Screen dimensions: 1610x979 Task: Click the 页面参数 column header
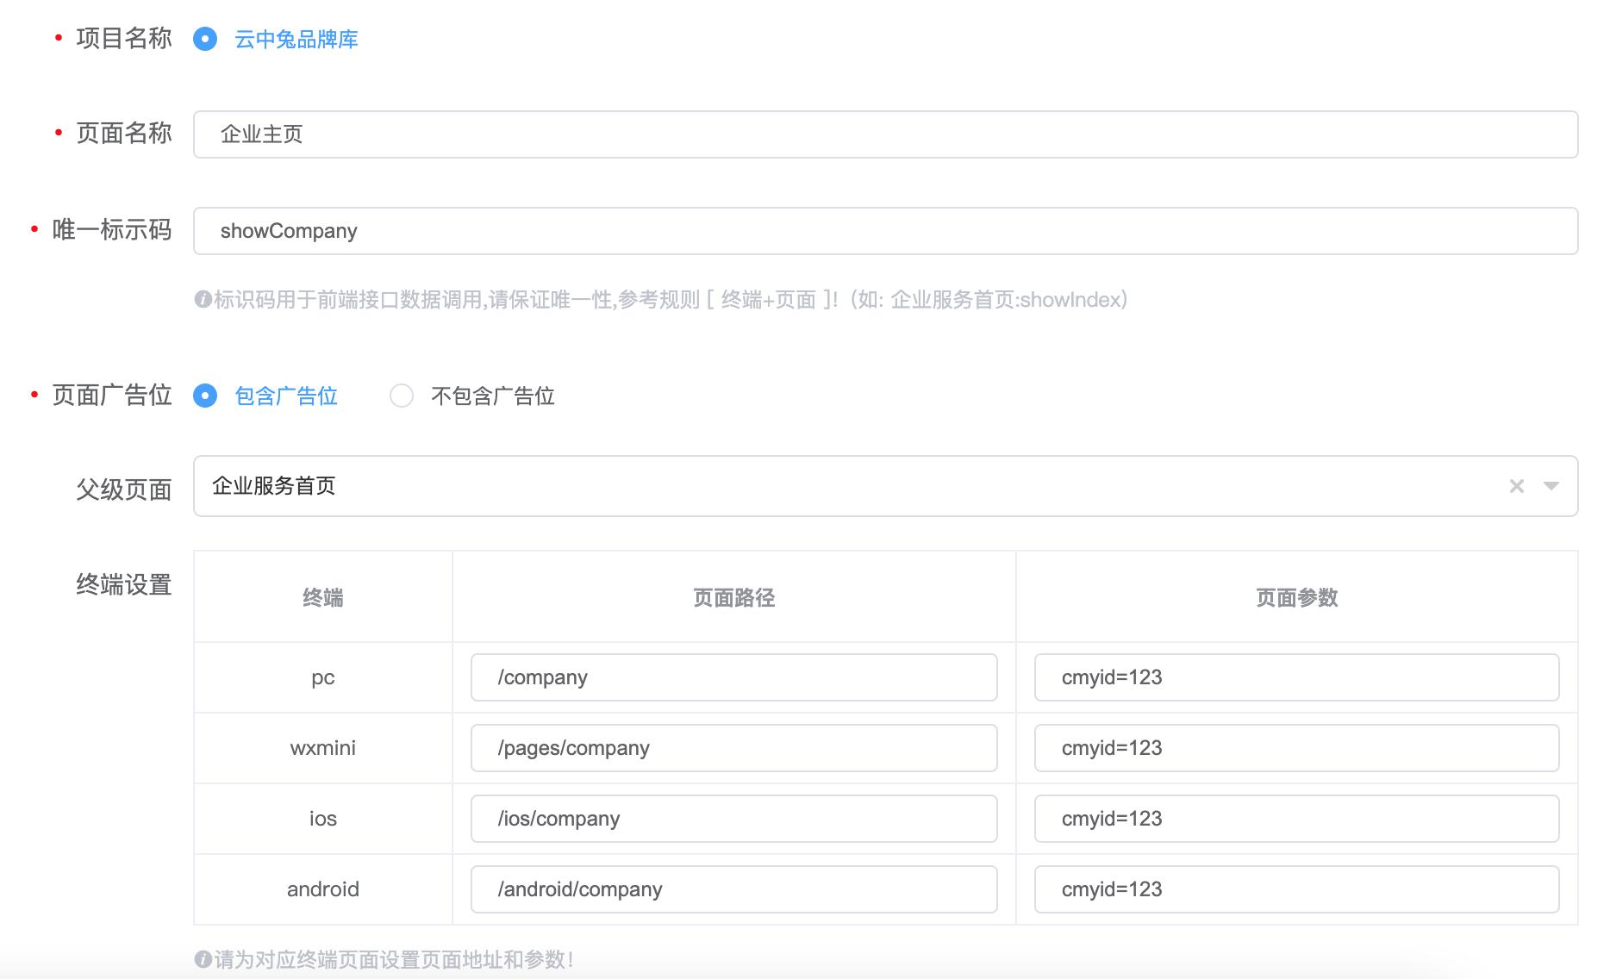coord(1296,596)
